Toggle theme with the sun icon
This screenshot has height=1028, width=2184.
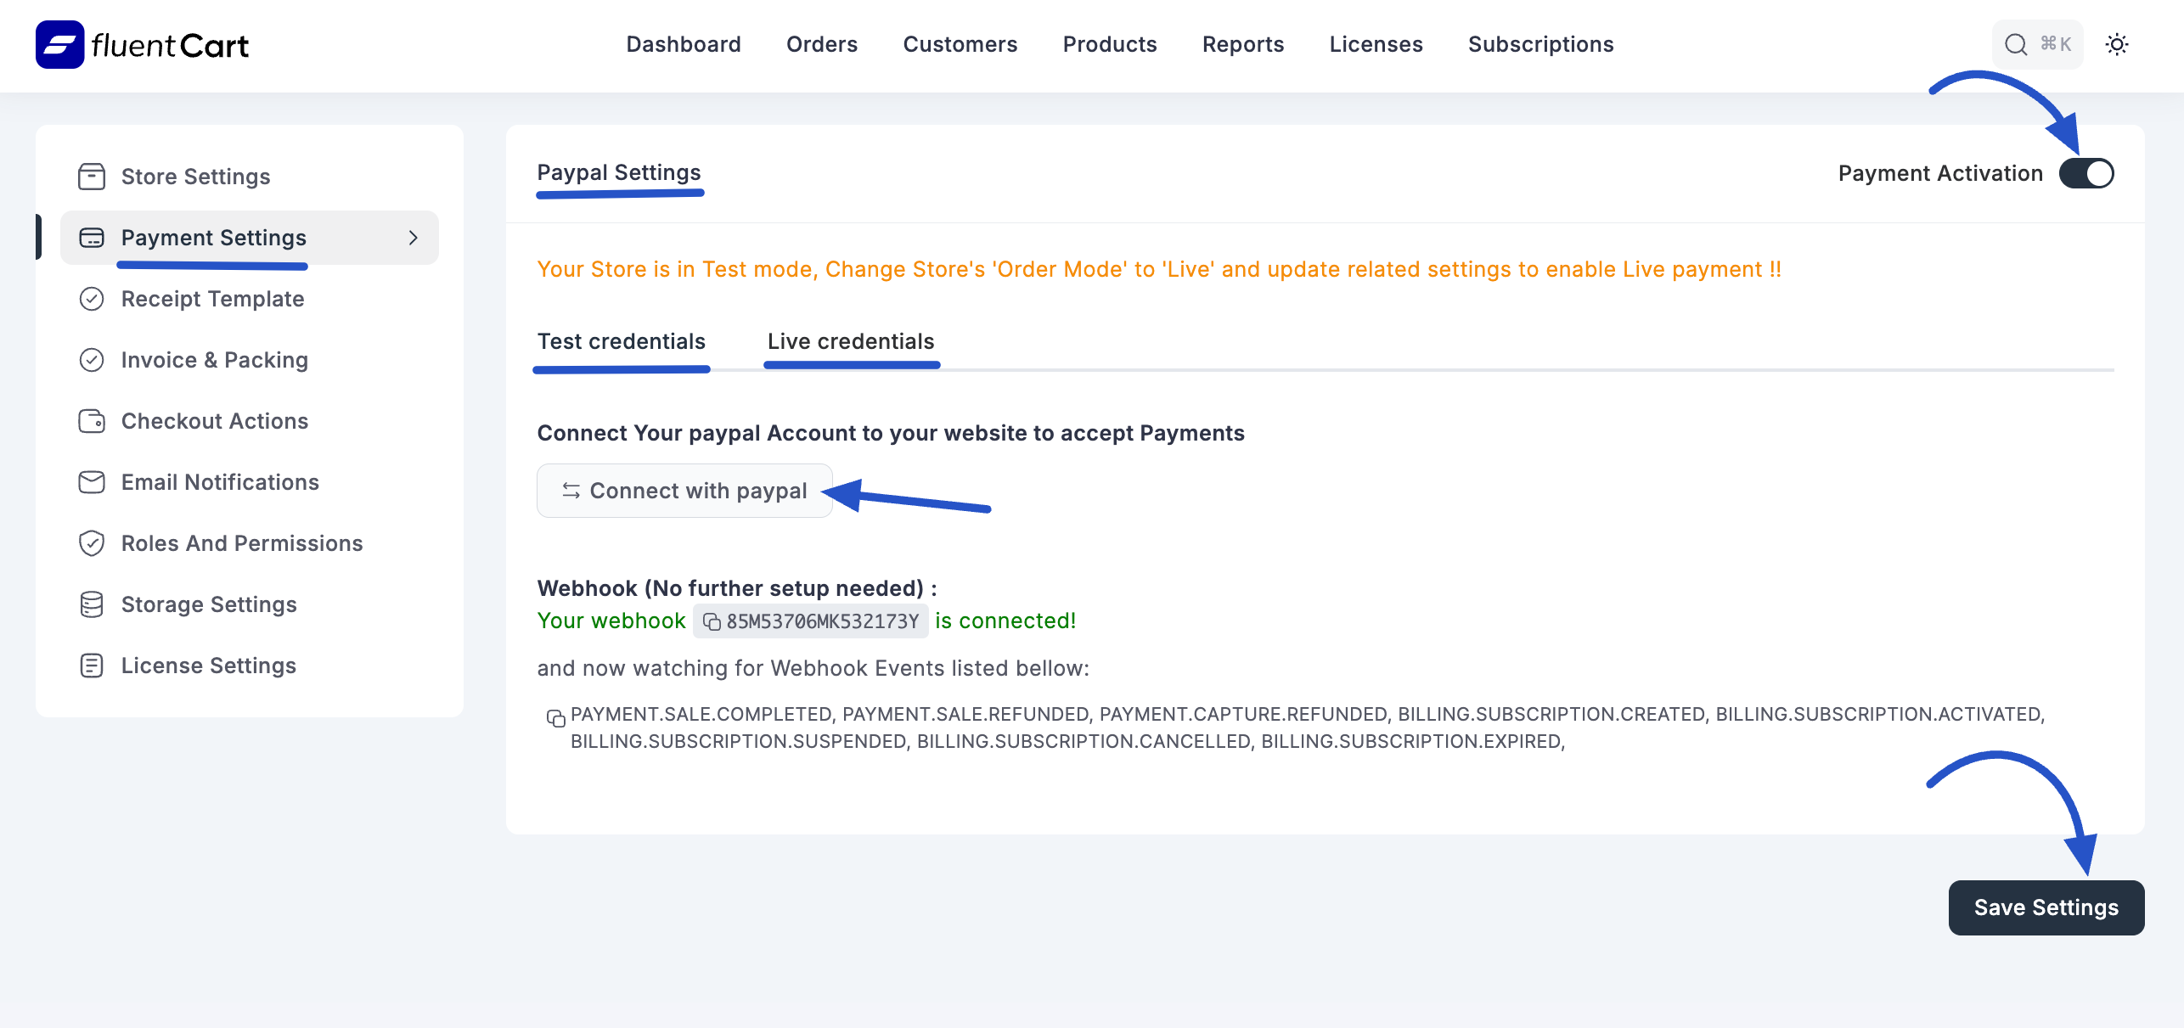point(2118,44)
